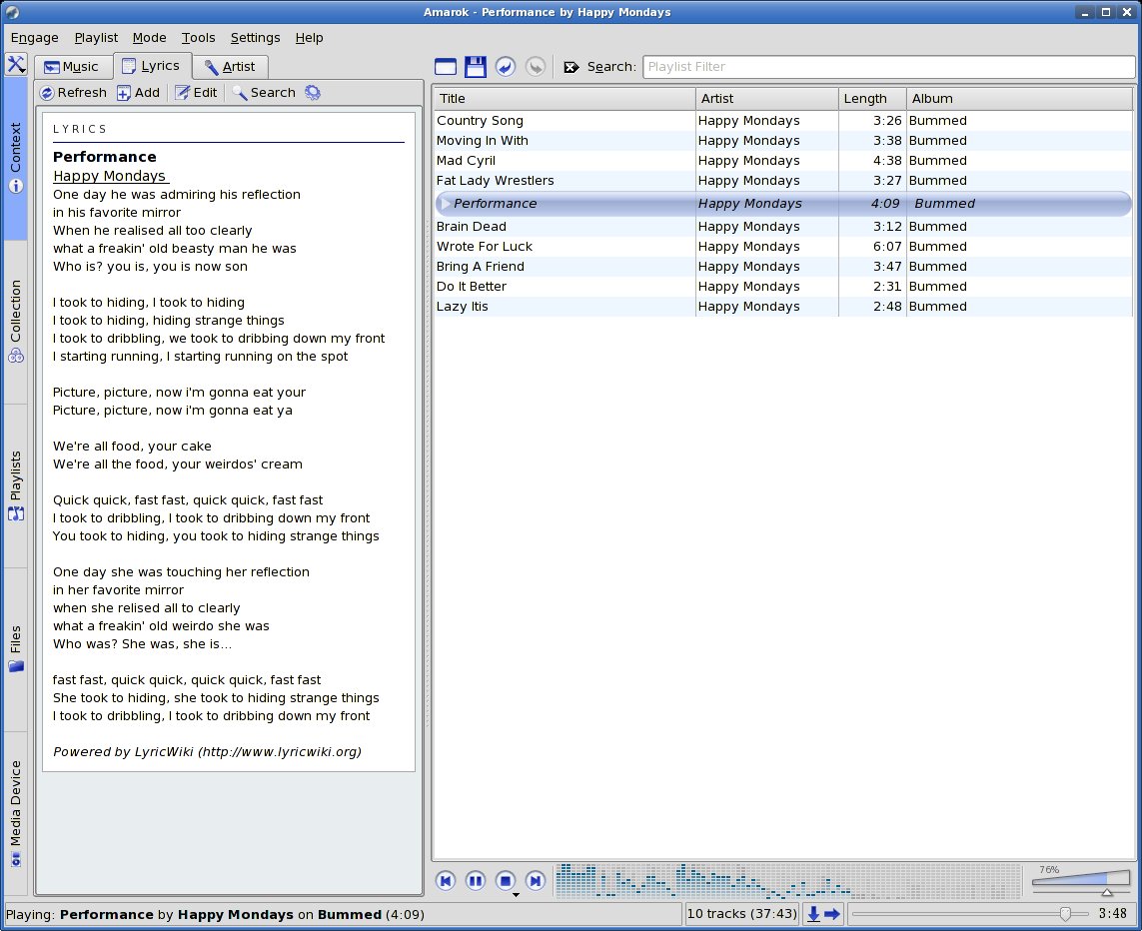Sort playlist by Album column header

[1020, 98]
